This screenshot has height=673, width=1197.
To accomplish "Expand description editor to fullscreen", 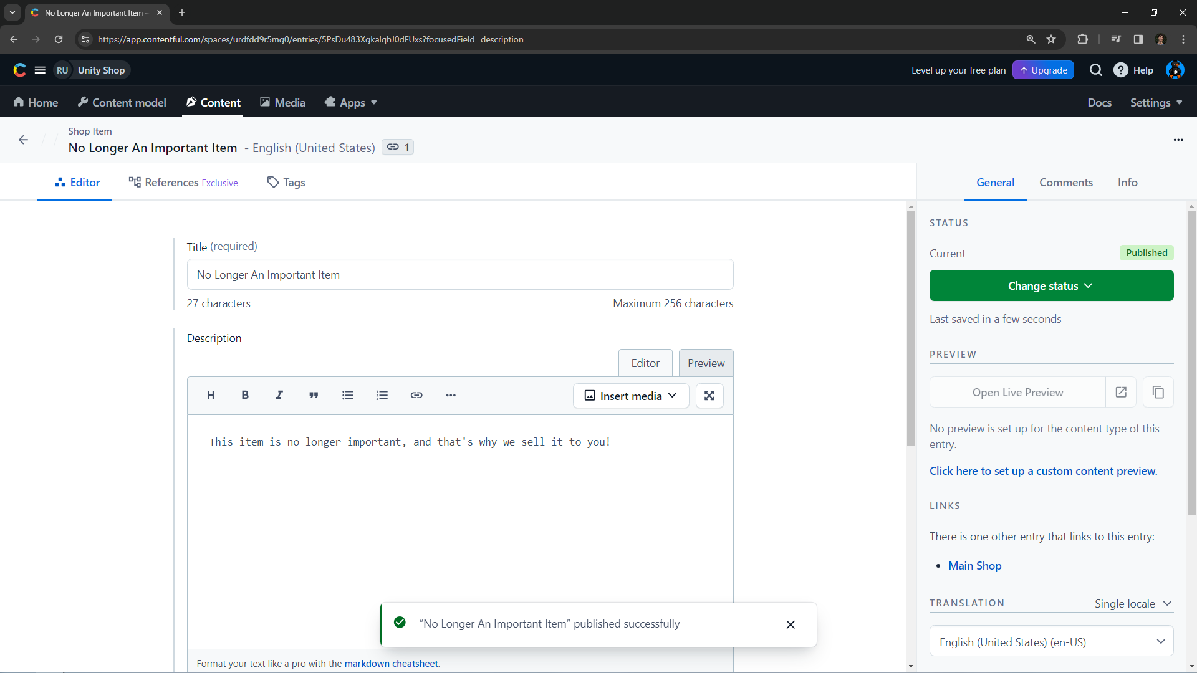I will [709, 396].
